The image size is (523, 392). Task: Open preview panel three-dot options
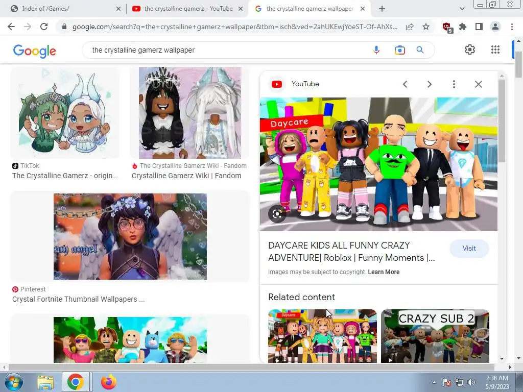click(x=454, y=84)
